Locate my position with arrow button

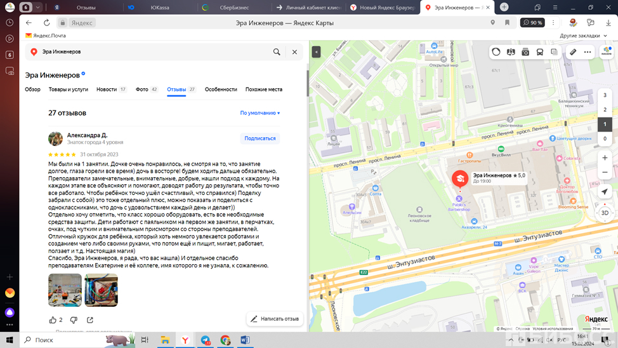pyautogui.click(x=605, y=192)
